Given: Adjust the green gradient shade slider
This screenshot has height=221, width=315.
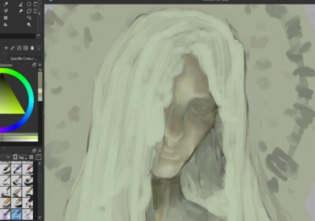Looking at the screenshot, I should [x=19, y=137].
